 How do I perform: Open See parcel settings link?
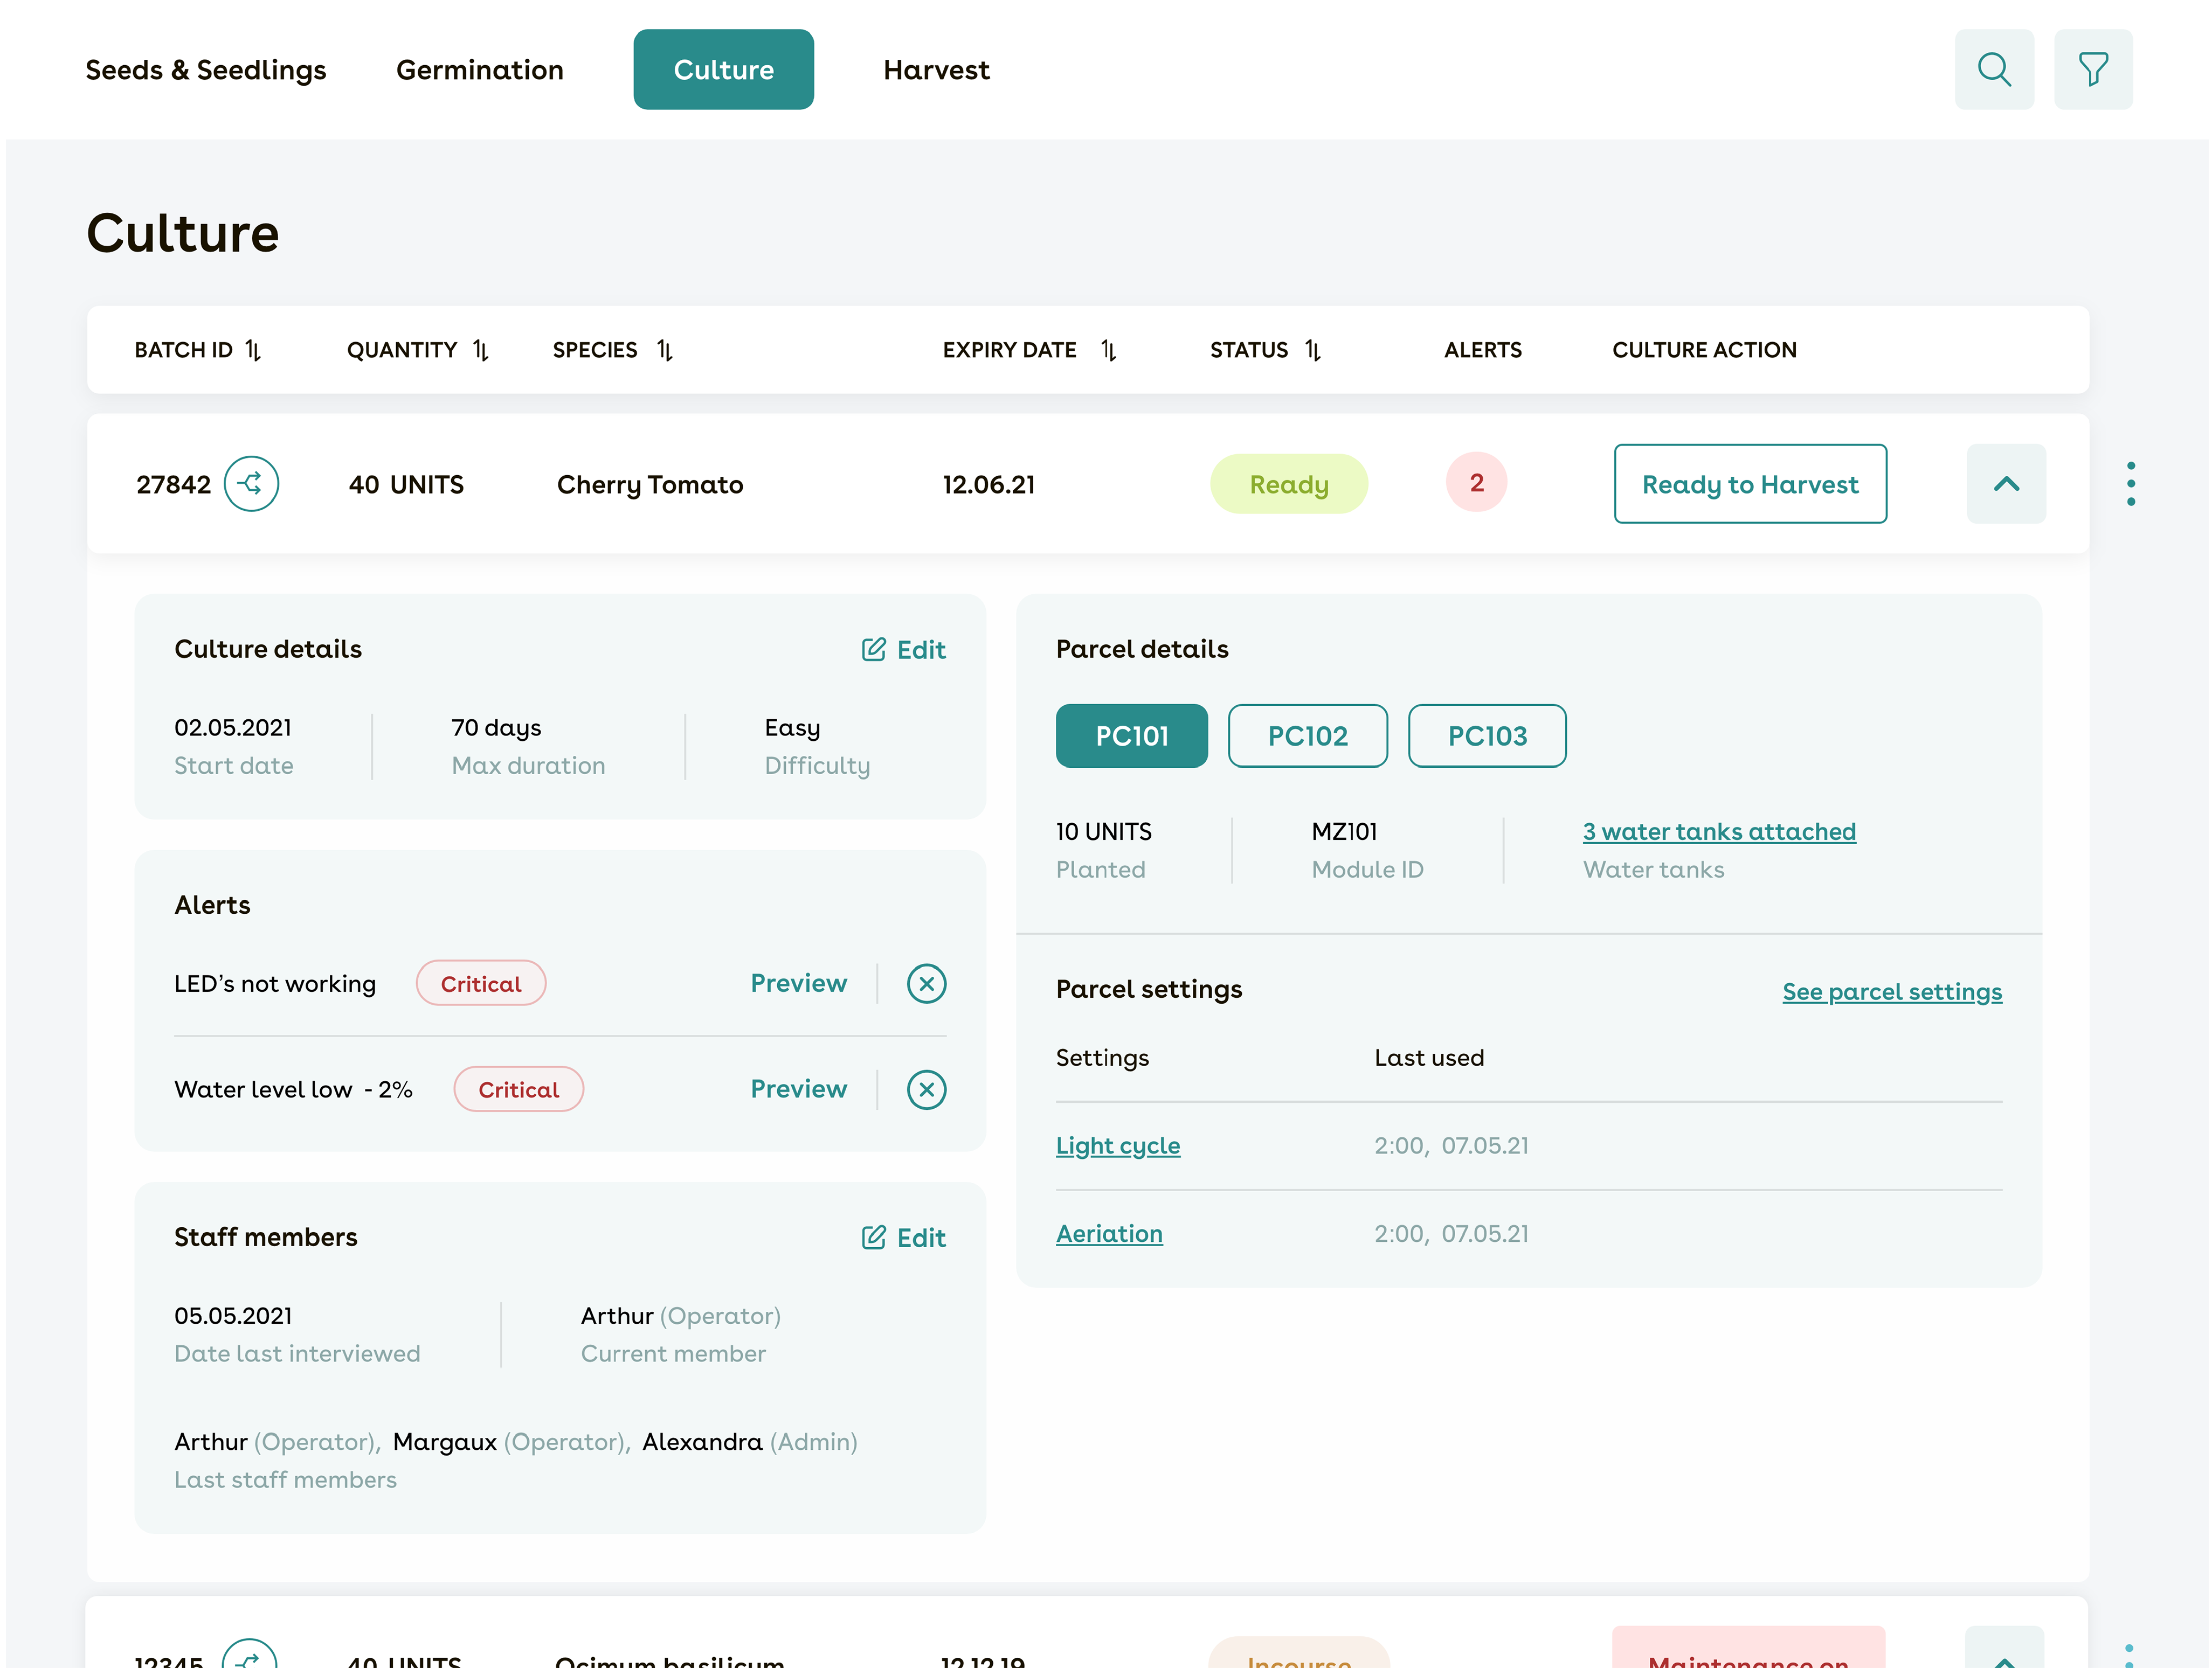pyautogui.click(x=1891, y=990)
